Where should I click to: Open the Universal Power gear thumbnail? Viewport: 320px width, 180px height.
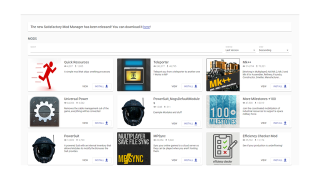coord(44,111)
